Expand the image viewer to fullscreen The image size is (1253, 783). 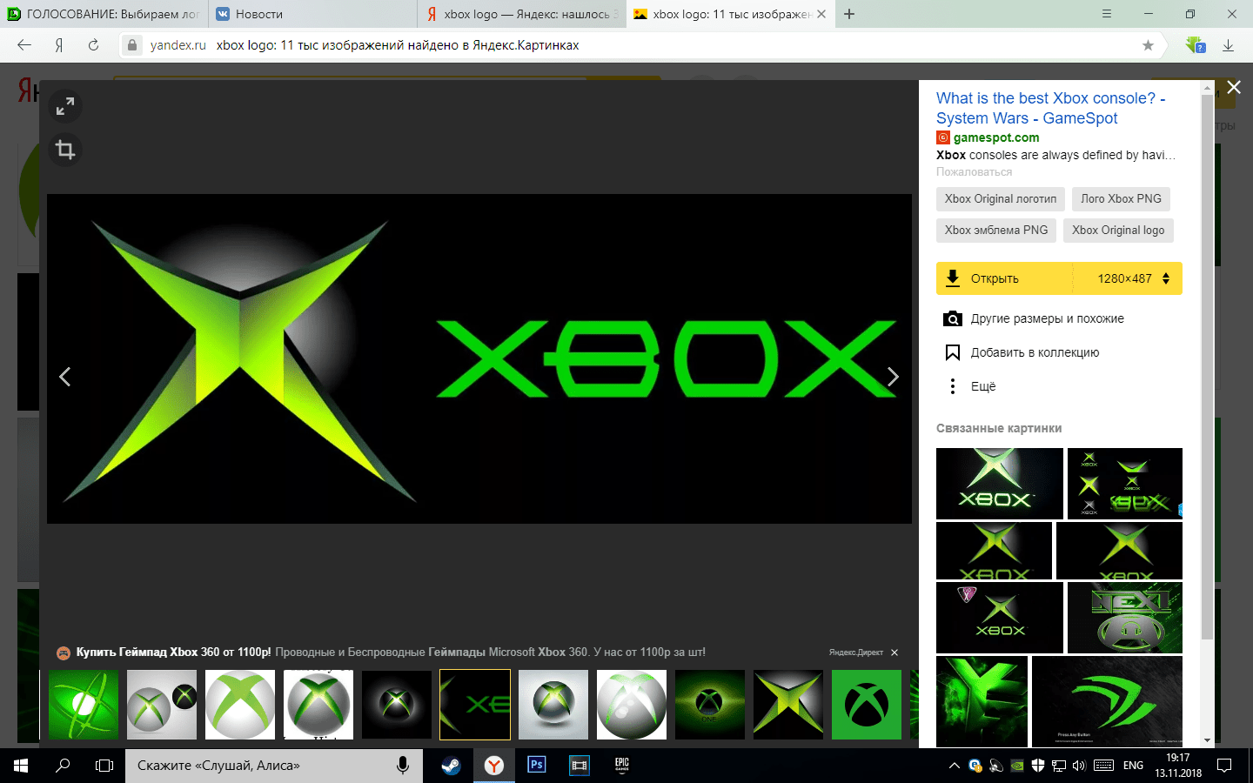65,107
